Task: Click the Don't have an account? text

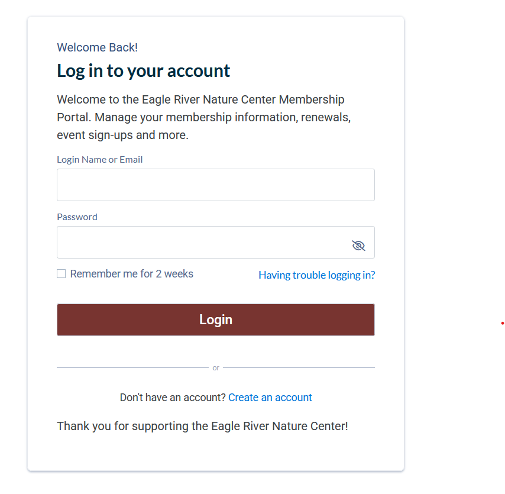Action: (x=173, y=398)
